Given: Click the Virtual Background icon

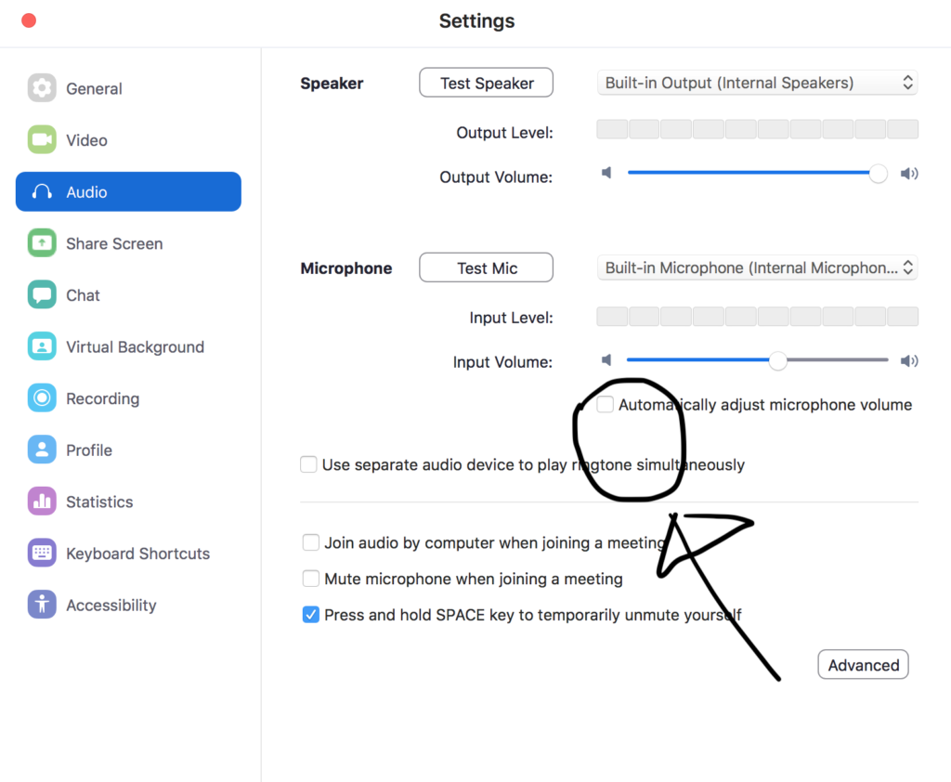Looking at the screenshot, I should (x=42, y=346).
